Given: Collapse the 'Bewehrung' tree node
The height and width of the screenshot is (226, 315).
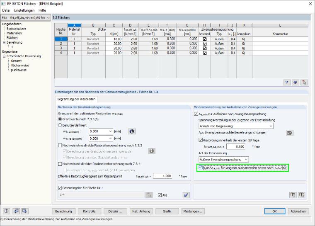Looking at the screenshot, I should click(4, 42).
